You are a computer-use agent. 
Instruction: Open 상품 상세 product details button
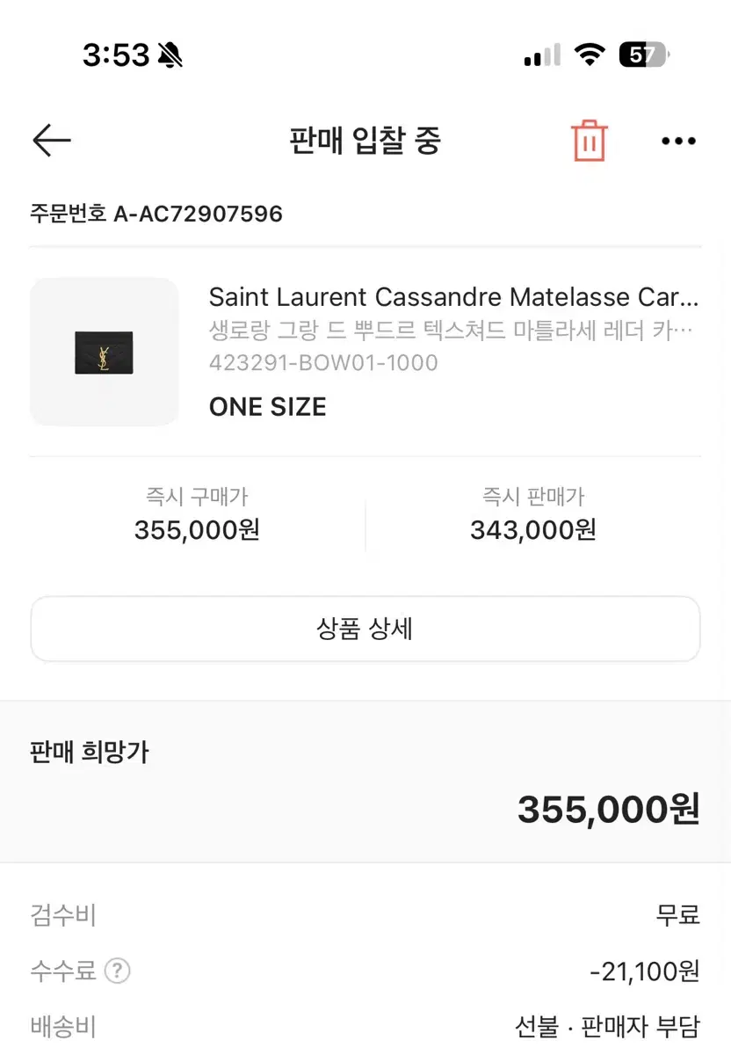[365, 629]
